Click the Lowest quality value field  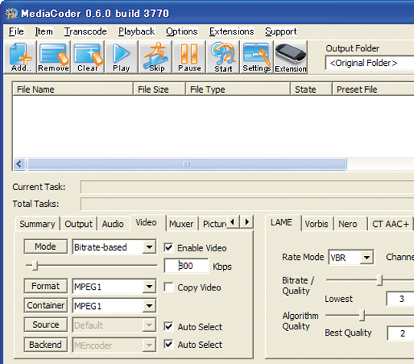400,299
